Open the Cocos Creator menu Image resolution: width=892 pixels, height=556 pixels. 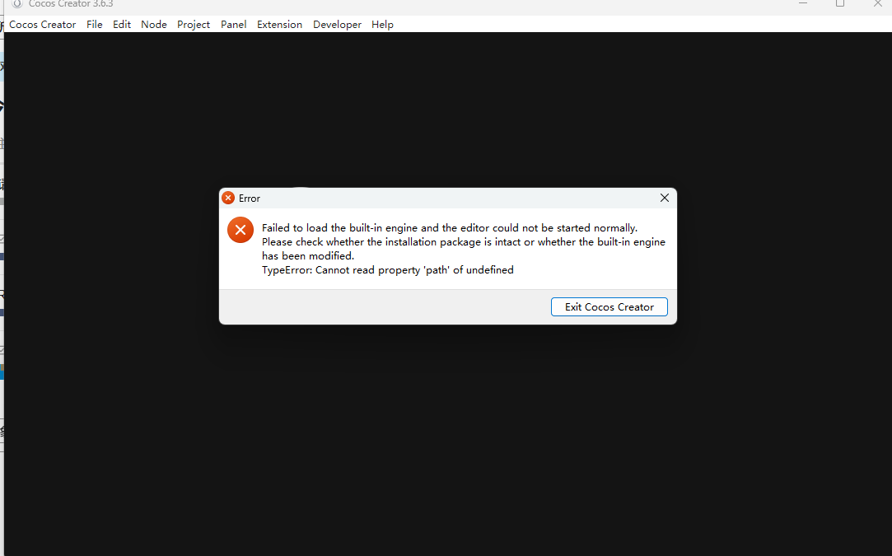(42, 25)
